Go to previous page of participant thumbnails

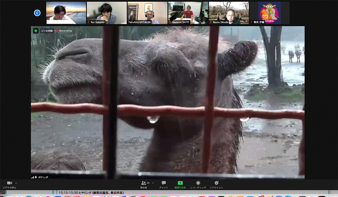pyautogui.click(x=37, y=13)
